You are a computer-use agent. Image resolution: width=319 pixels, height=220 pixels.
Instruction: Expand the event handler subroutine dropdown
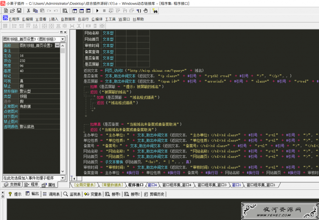click(63, 178)
